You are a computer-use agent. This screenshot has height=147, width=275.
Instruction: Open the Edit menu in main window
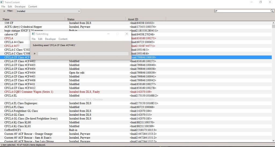coord(10,6)
